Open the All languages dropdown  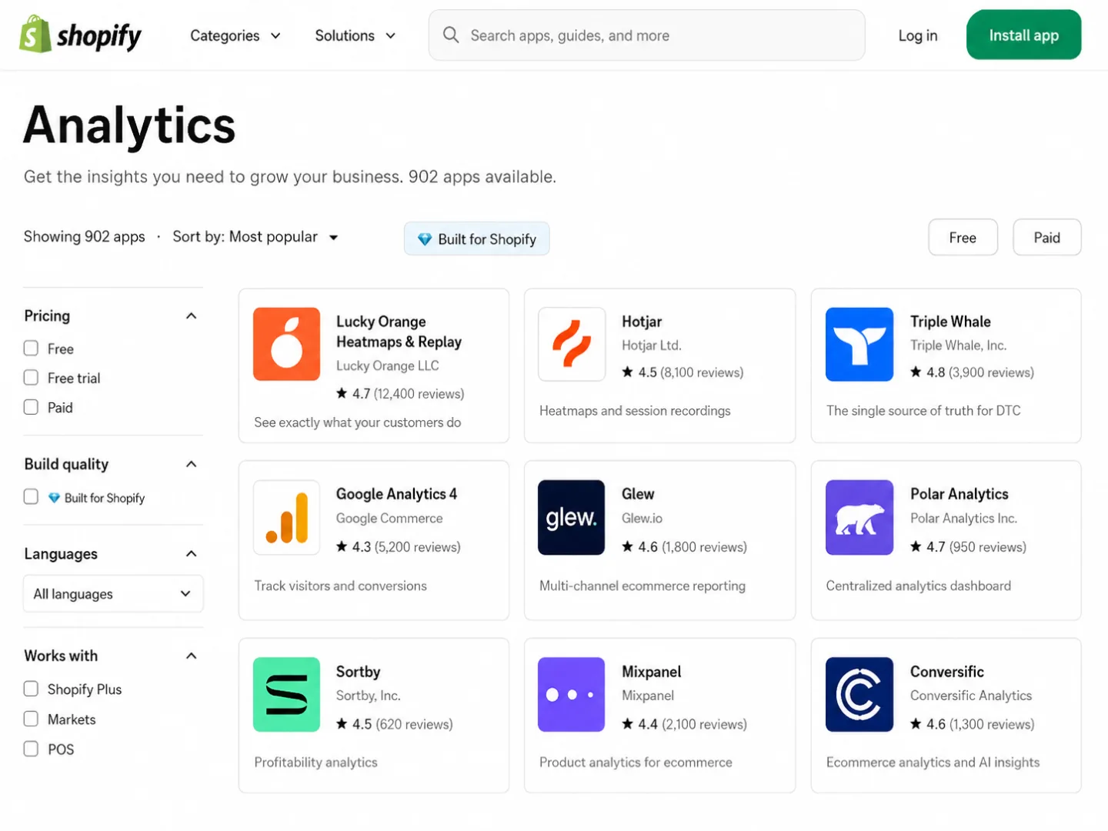pyautogui.click(x=113, y=594)
